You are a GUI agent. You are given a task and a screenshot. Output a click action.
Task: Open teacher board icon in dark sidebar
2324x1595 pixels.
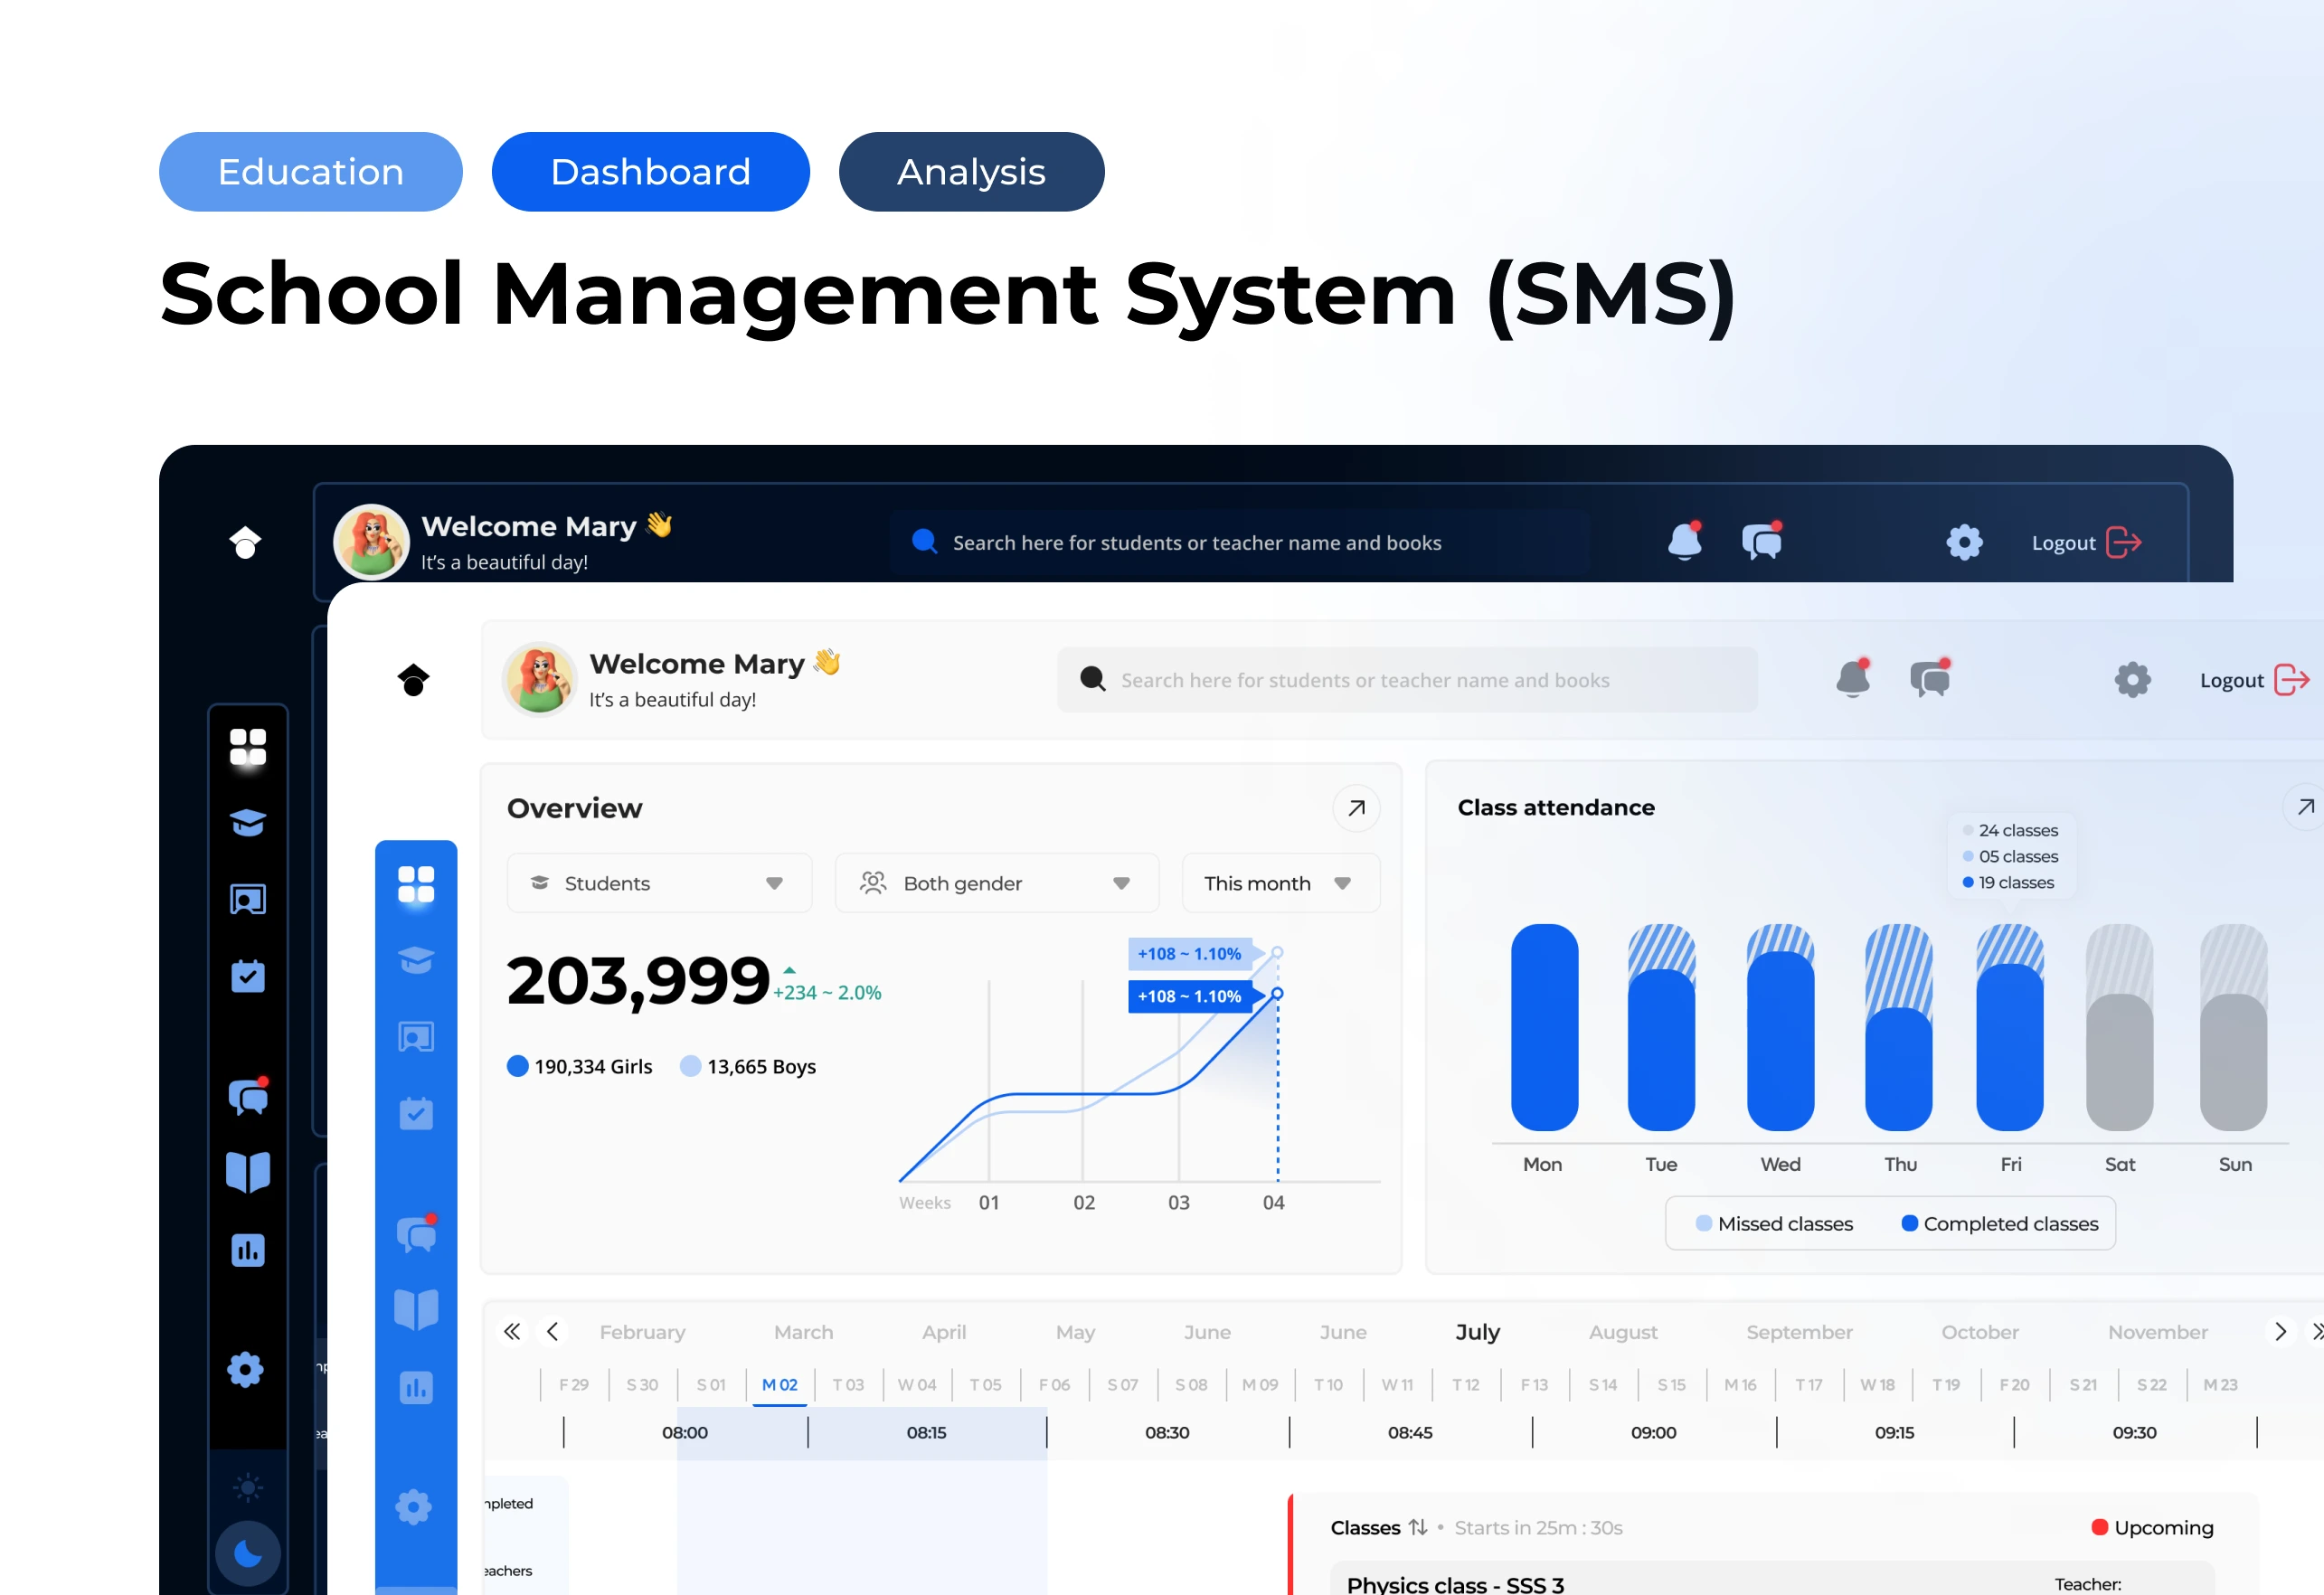[248, 899]
